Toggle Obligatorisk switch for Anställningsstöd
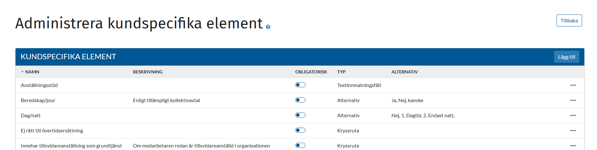The height and width of the screenshot is (150, 597). (x=300, y=85)
